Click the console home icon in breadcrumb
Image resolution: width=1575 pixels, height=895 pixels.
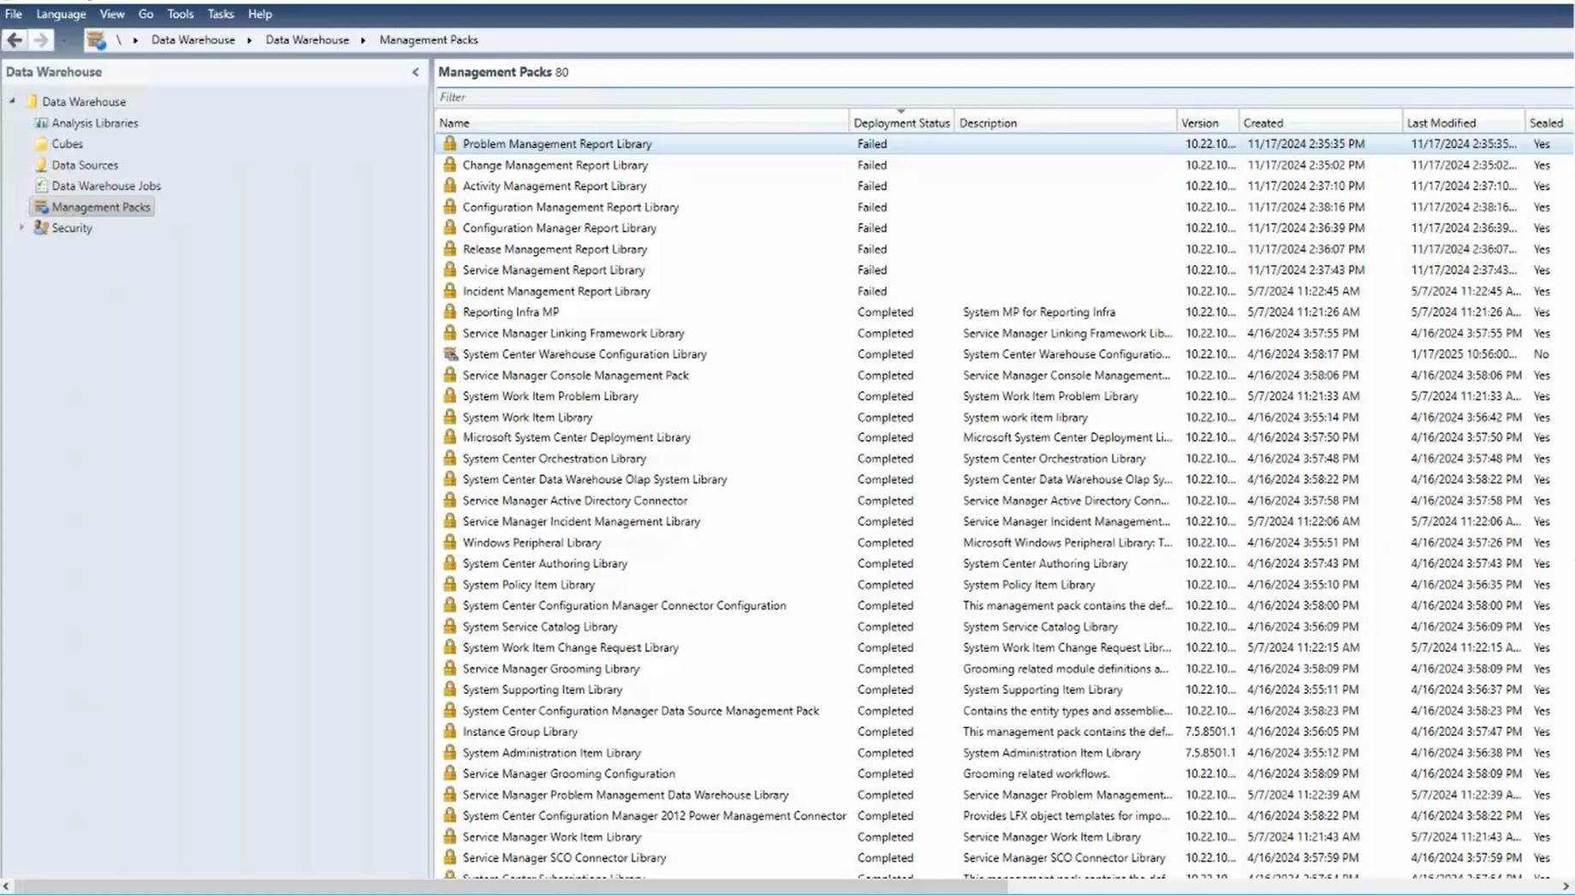96,39
